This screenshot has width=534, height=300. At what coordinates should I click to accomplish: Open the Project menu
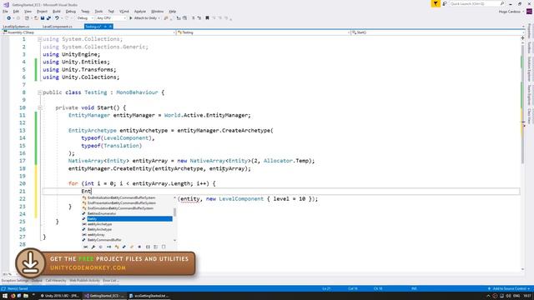[42, 11]
